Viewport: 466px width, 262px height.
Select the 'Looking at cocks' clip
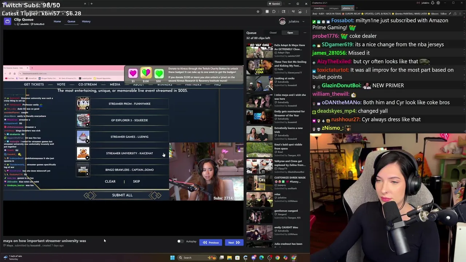click(x=276, y=83)
